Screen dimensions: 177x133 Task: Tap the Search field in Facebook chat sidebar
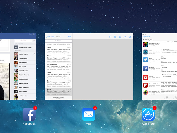click(x=24, y=41)
